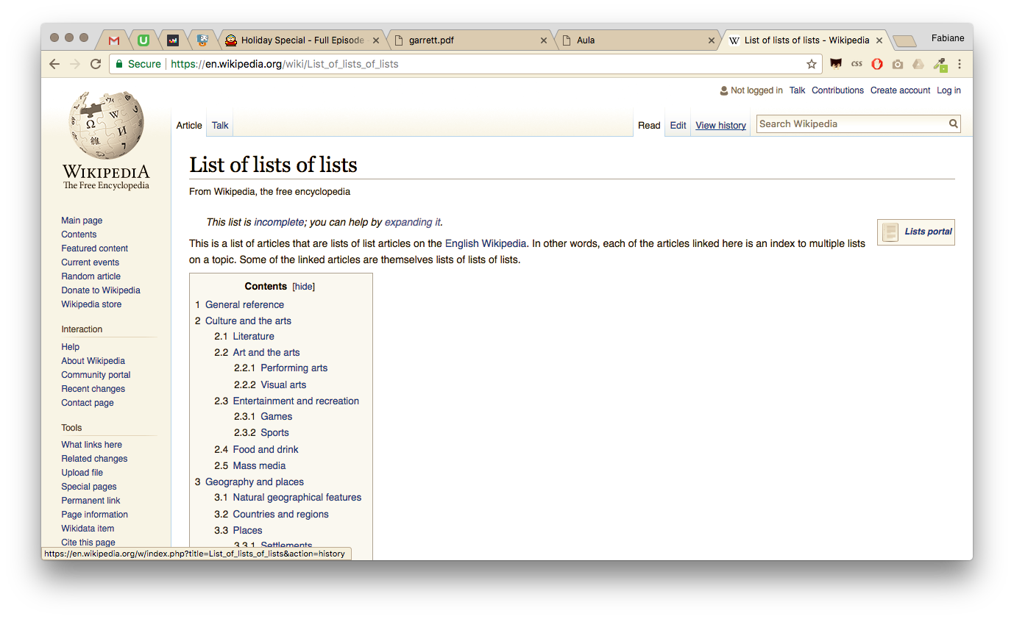This screenshot has width=1014, height=619.
Task: Click the Search Wikipedia input field
Action: click(x=851, y=124)
